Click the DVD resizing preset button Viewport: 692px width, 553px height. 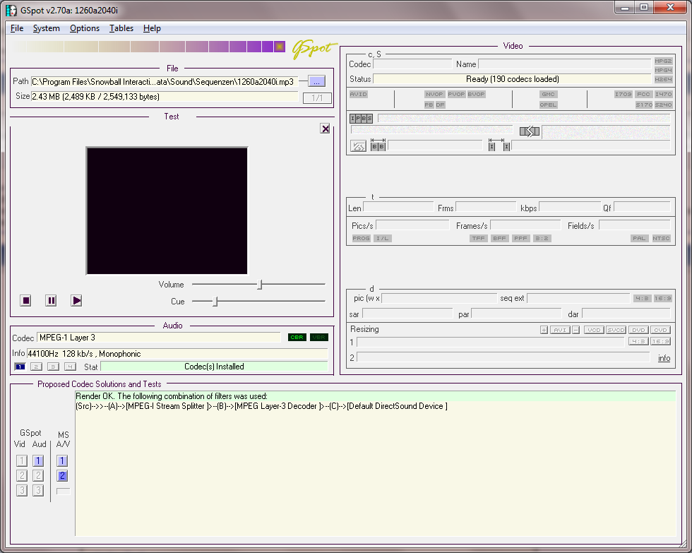click(638, 330)
